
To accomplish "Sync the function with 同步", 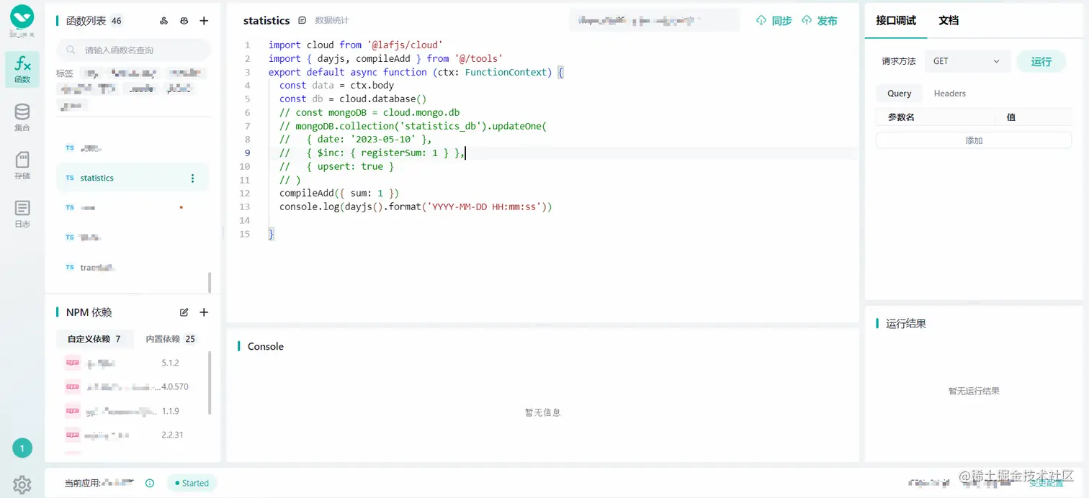I will click(774, 21).
